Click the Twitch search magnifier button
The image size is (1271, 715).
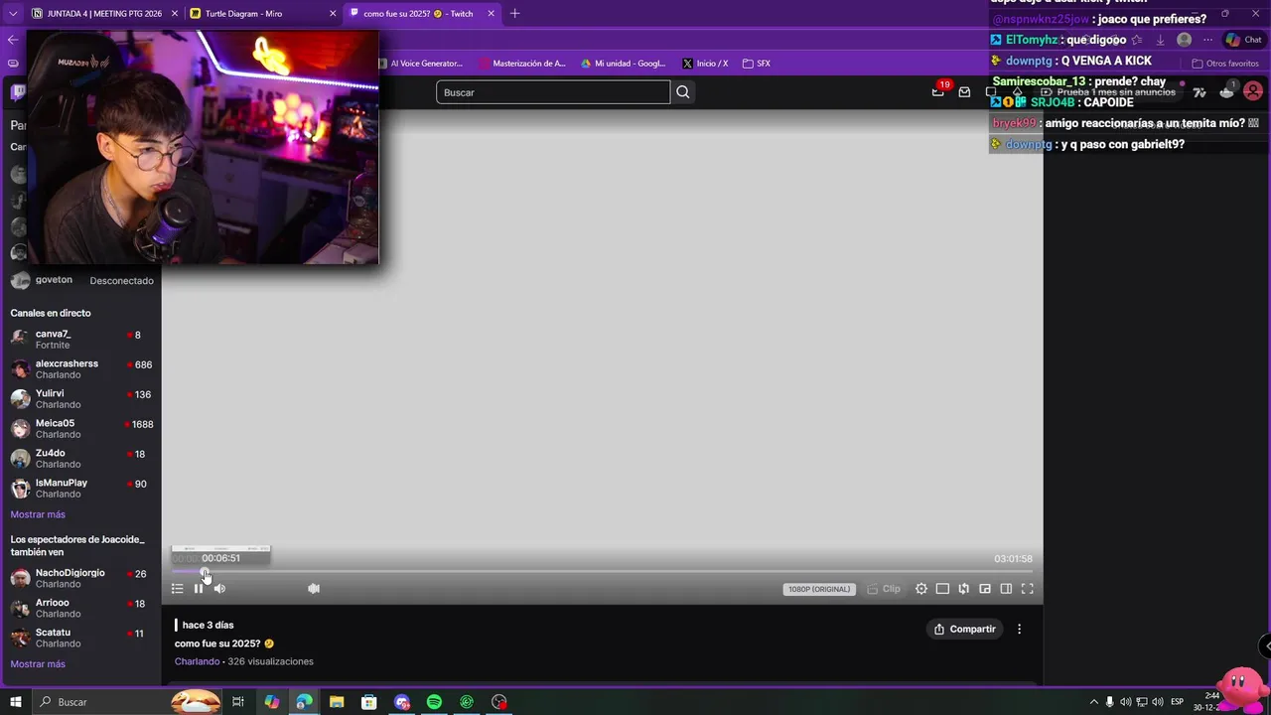tap(683, 92)
